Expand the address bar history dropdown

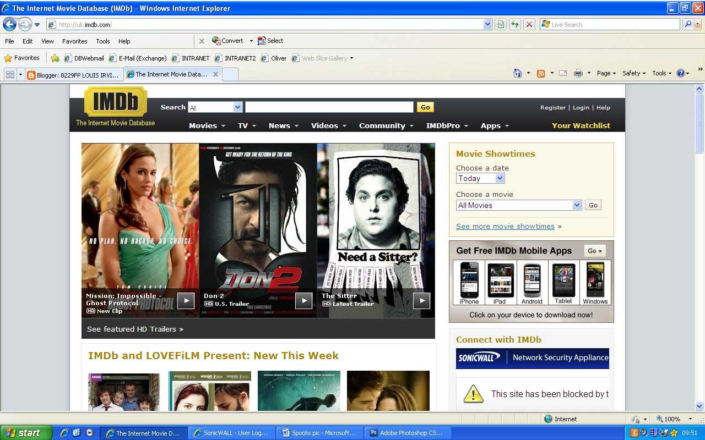coord(487,24)
